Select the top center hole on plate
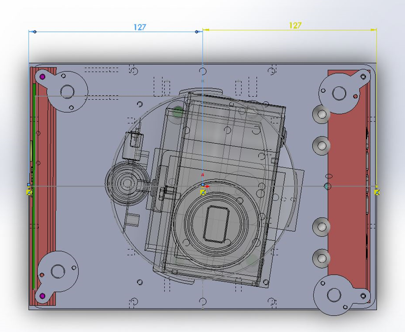This screenshot has width=405, height=332. tap(203, 71)
